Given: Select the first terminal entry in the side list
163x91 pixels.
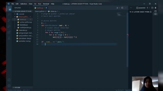Looking at the screenshot, I should (x=156, y=11).
